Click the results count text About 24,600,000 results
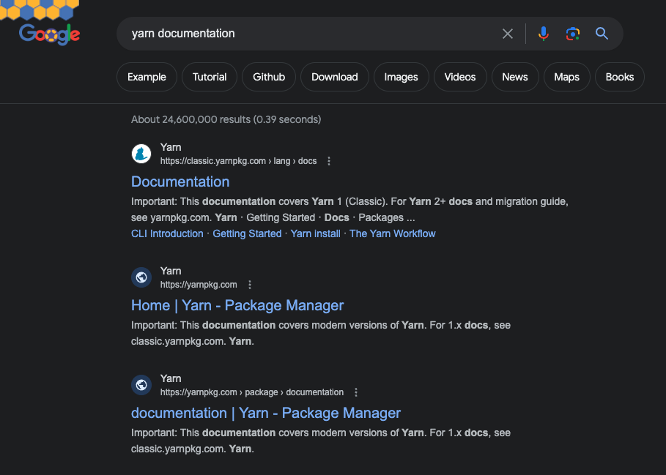Screen dimensions: 666x475 226,119
